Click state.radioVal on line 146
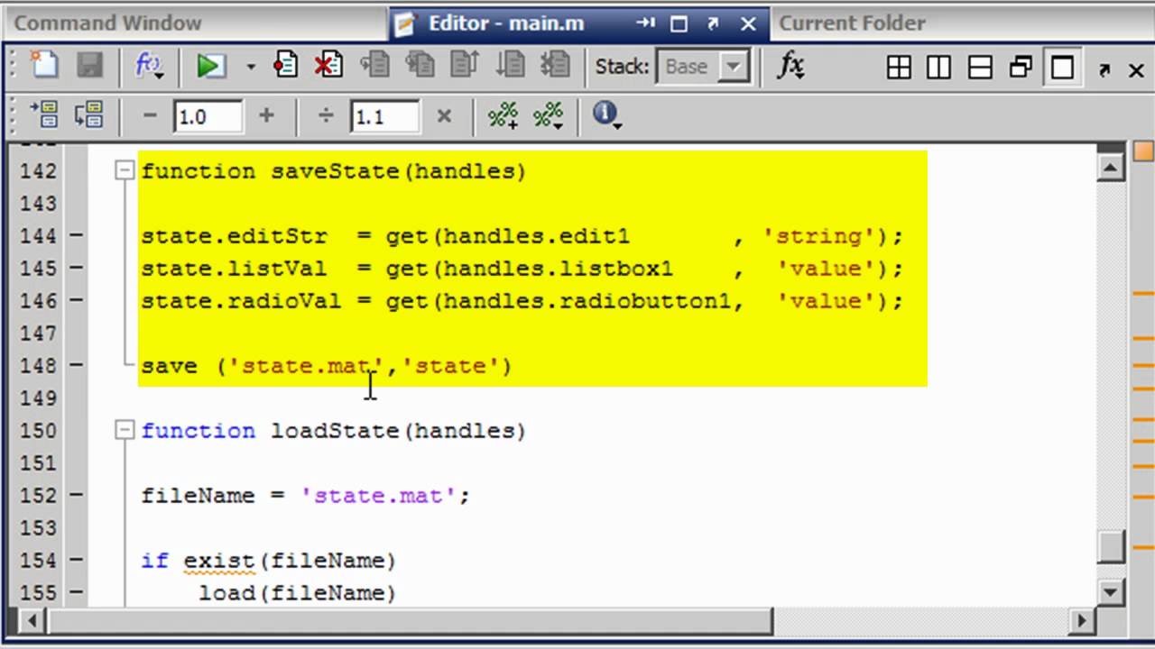Viewport: 1155px width, 649px height. click(241, 301)
